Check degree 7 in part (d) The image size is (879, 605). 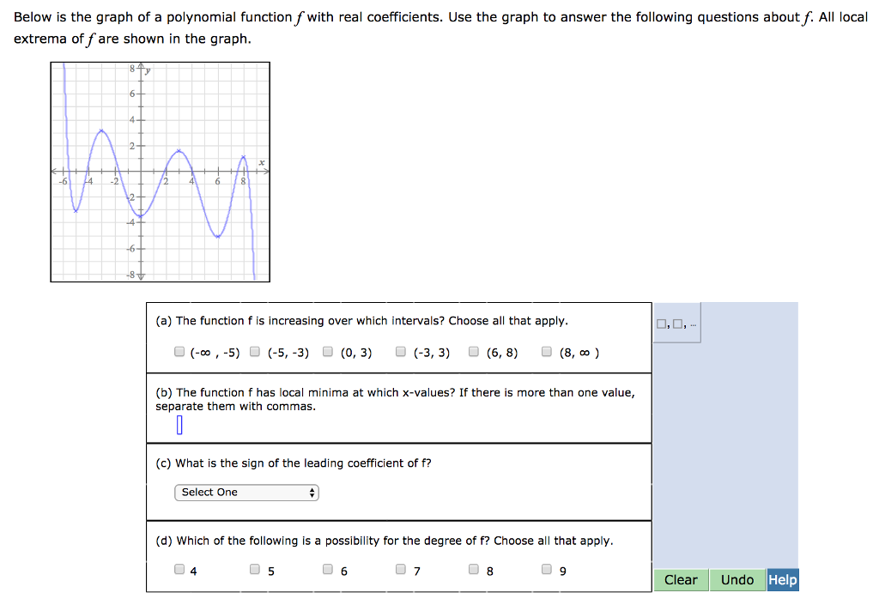[400, 568]
